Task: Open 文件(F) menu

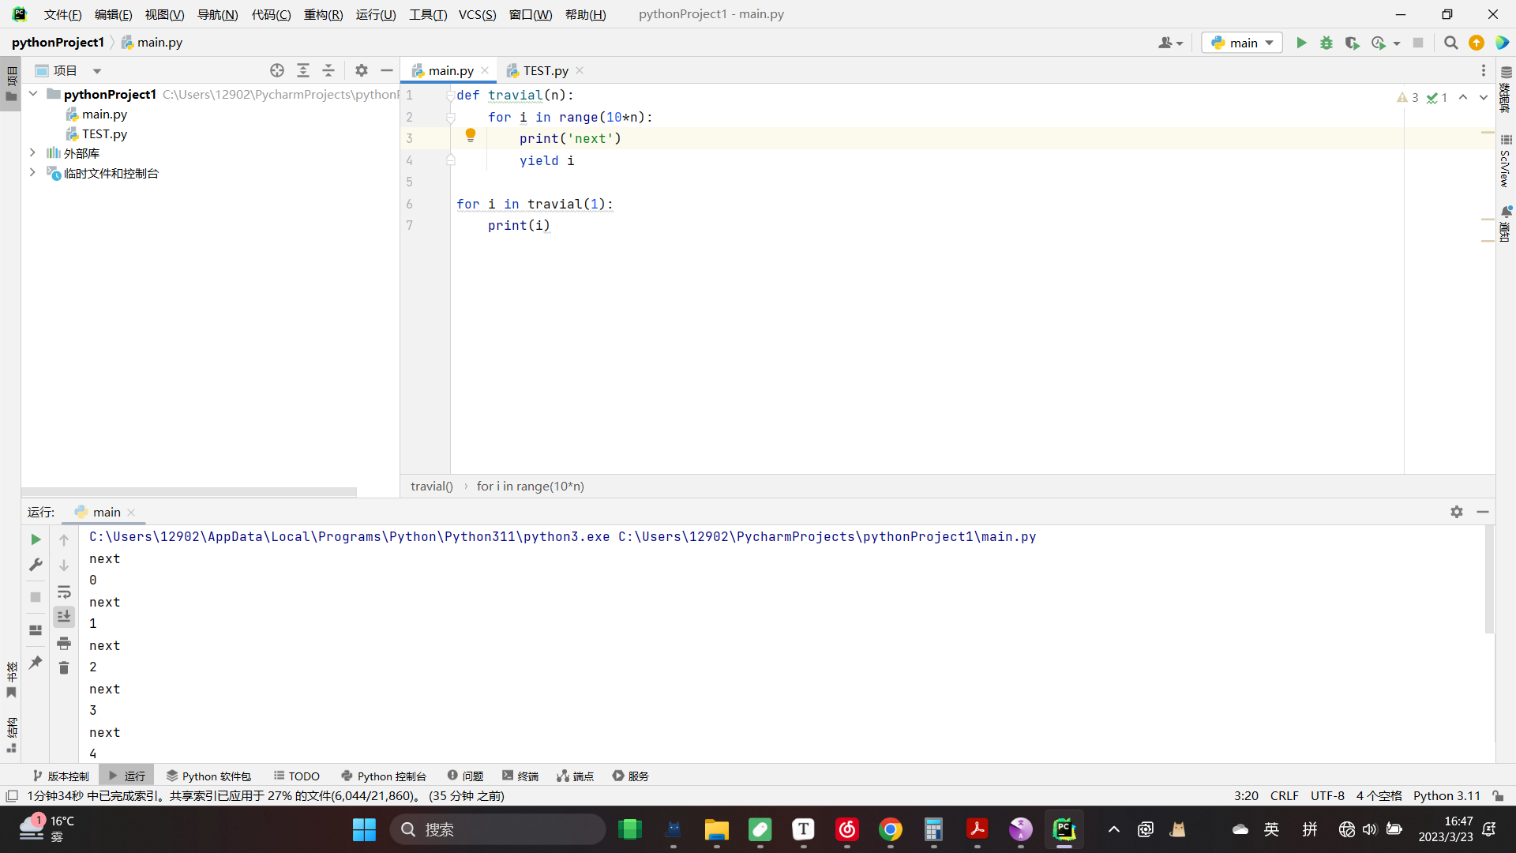Action: (63, 14)
